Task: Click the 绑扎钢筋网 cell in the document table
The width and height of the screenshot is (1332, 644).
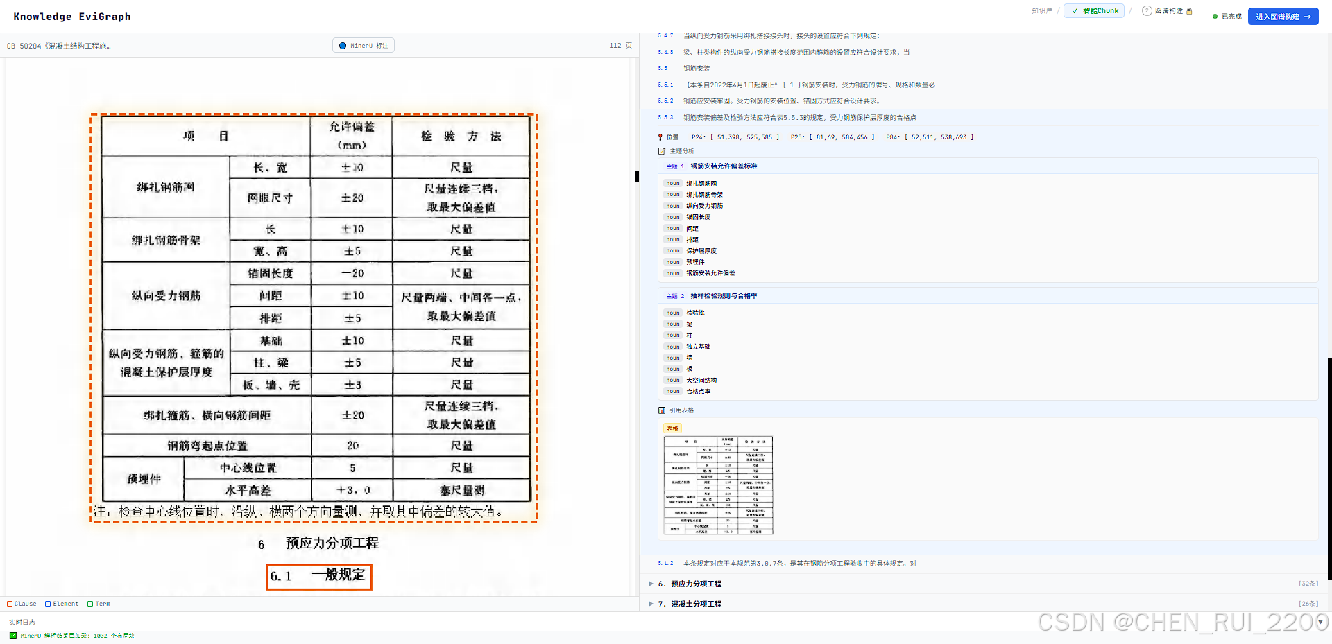Action: point(166,187)
